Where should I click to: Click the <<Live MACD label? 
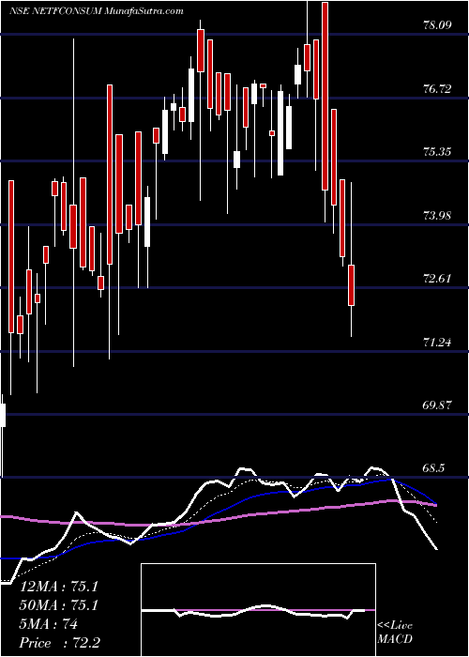(395, 633)
